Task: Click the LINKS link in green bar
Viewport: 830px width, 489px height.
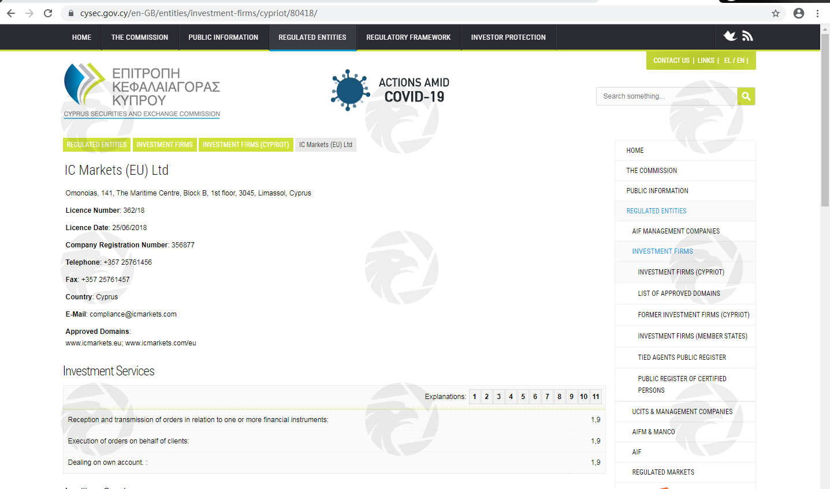Action: point(706,61)
